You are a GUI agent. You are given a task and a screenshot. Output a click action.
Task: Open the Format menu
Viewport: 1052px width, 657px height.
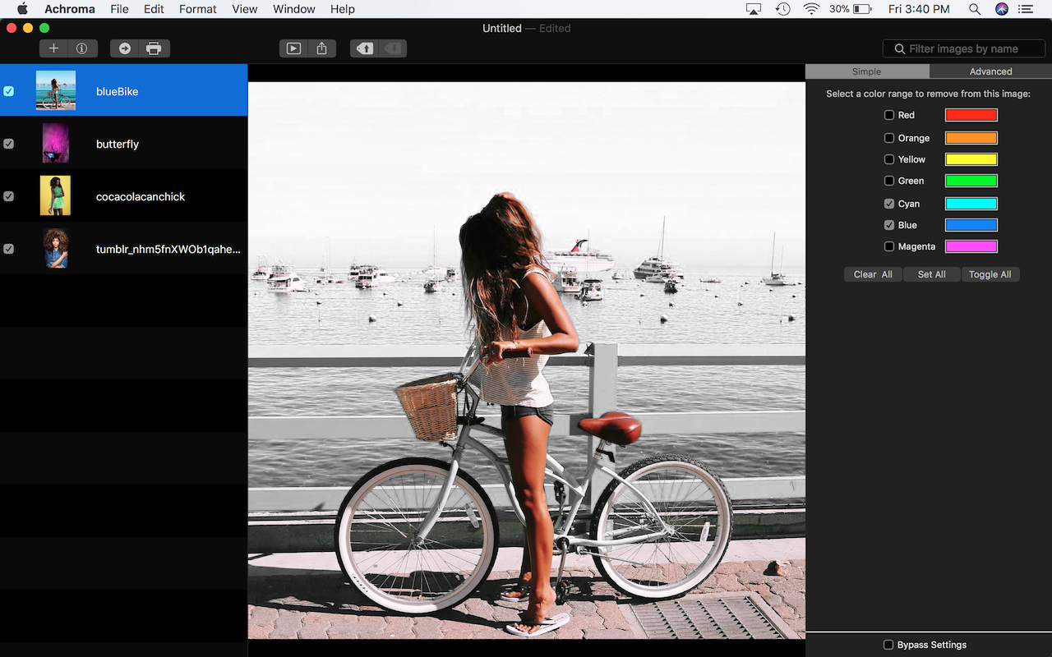(198, 9)
